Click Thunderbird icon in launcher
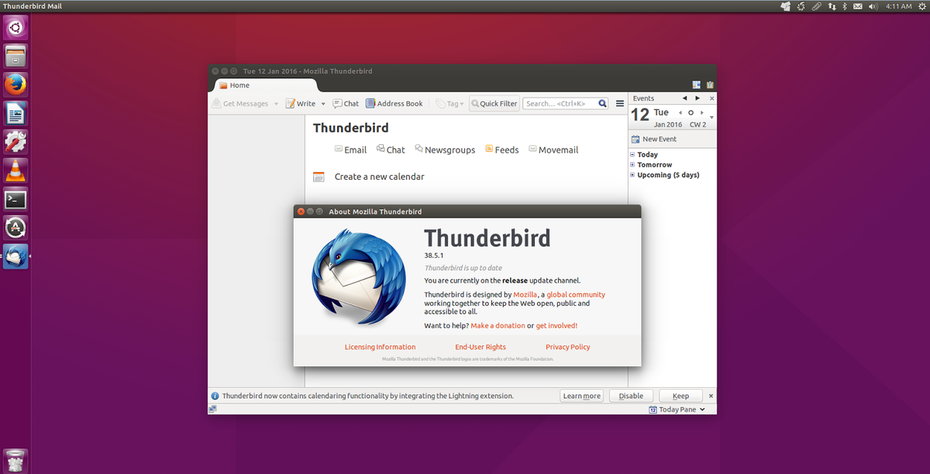This screenshot has height=474, width=930. [x=15, y=256]
